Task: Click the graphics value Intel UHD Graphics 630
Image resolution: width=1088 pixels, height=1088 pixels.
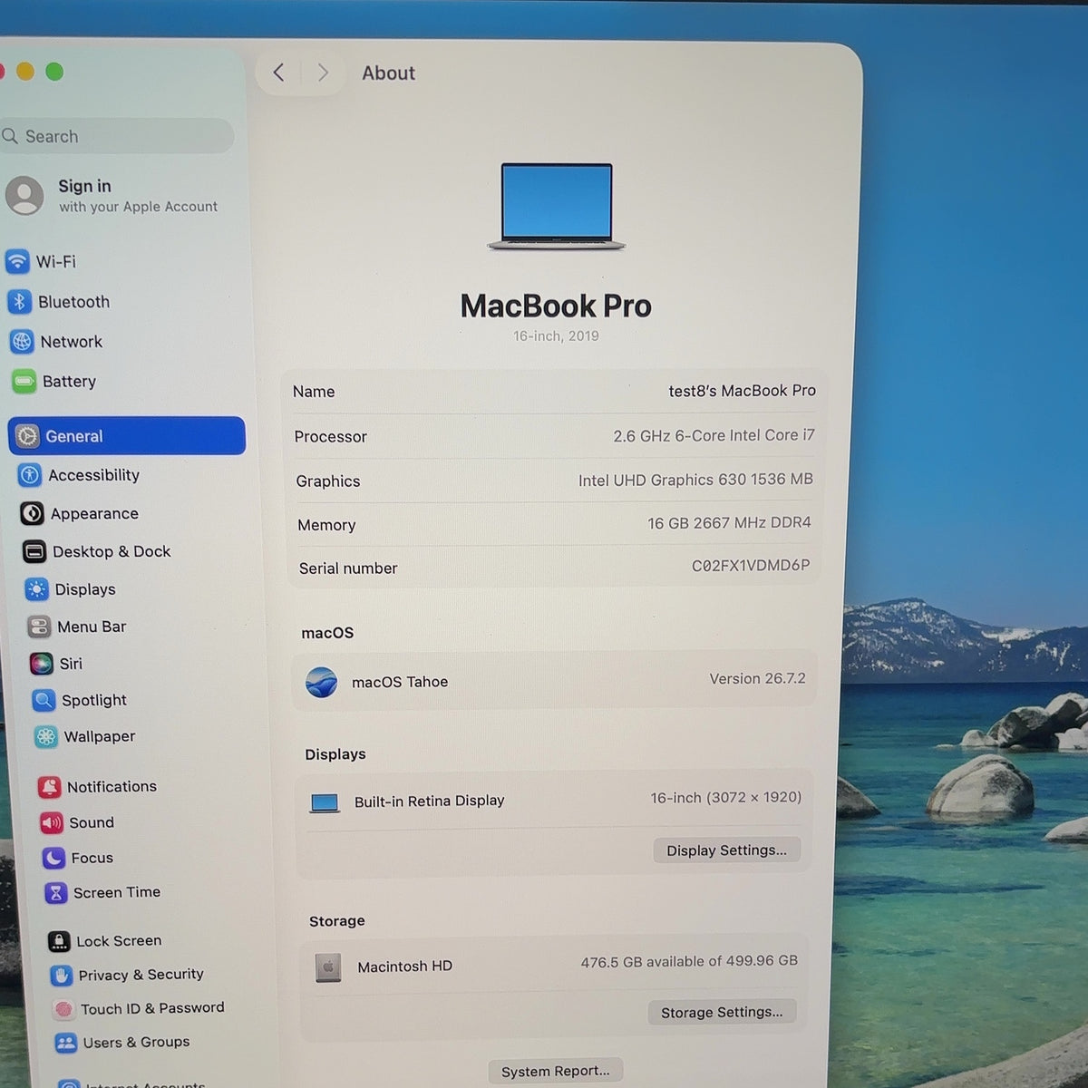Action: [x=695, y=480]
